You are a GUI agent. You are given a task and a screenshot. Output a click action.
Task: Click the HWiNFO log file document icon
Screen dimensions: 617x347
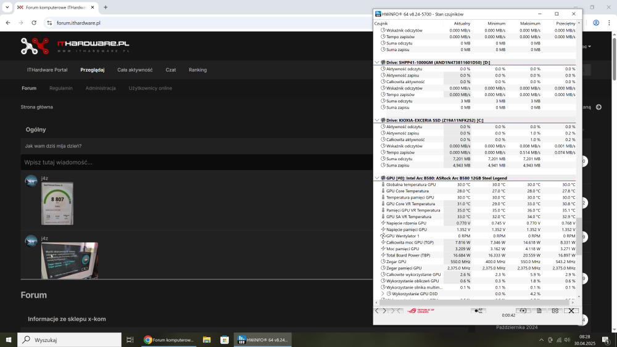pos(538,311)
